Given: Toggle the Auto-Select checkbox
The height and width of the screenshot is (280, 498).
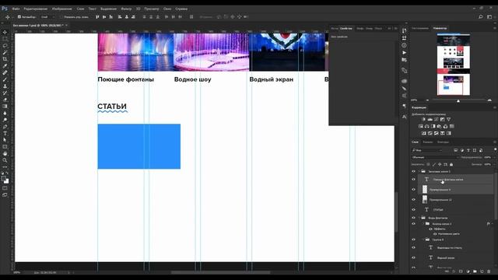Looking at the screenshot, I should 19,17.
